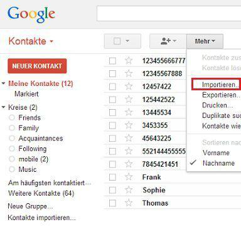The height and width of the screenshot is (232, 241).
Task: Star the contact Frank
Action: click(129, 177)
